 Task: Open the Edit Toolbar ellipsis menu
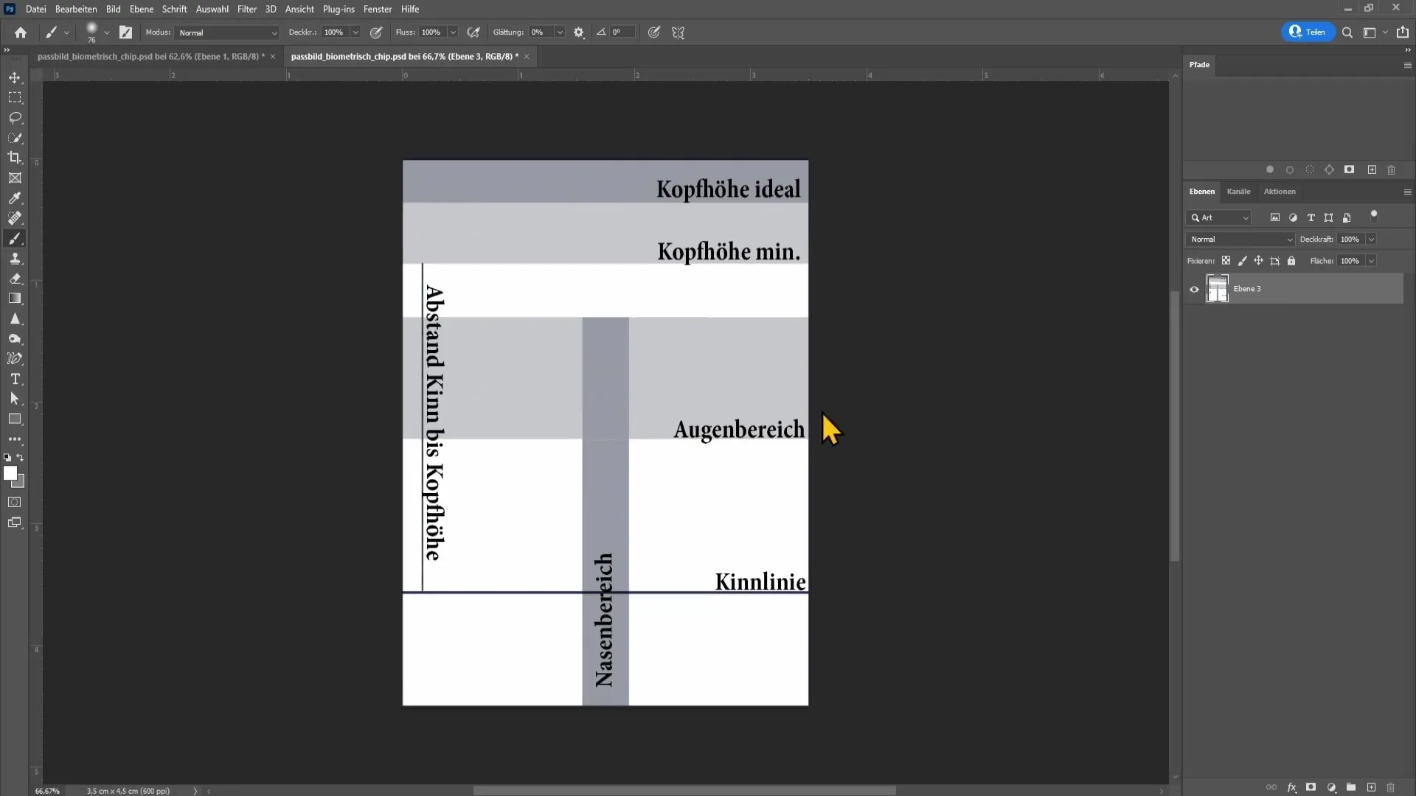pyautogui.click(x=15, y=439)
